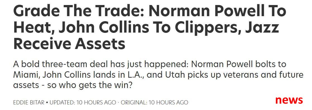Click 'Receive Assets' in the headline
This screenshot has height=110, width=312.
69,44
